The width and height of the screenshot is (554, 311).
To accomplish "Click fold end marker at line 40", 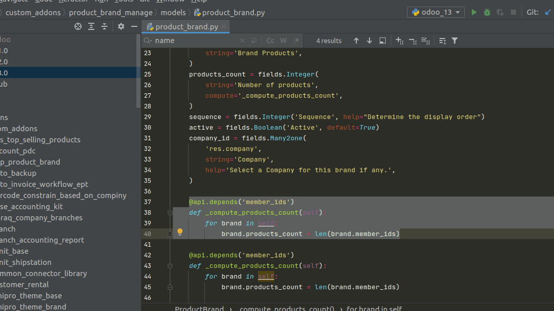I will [170, 234].
